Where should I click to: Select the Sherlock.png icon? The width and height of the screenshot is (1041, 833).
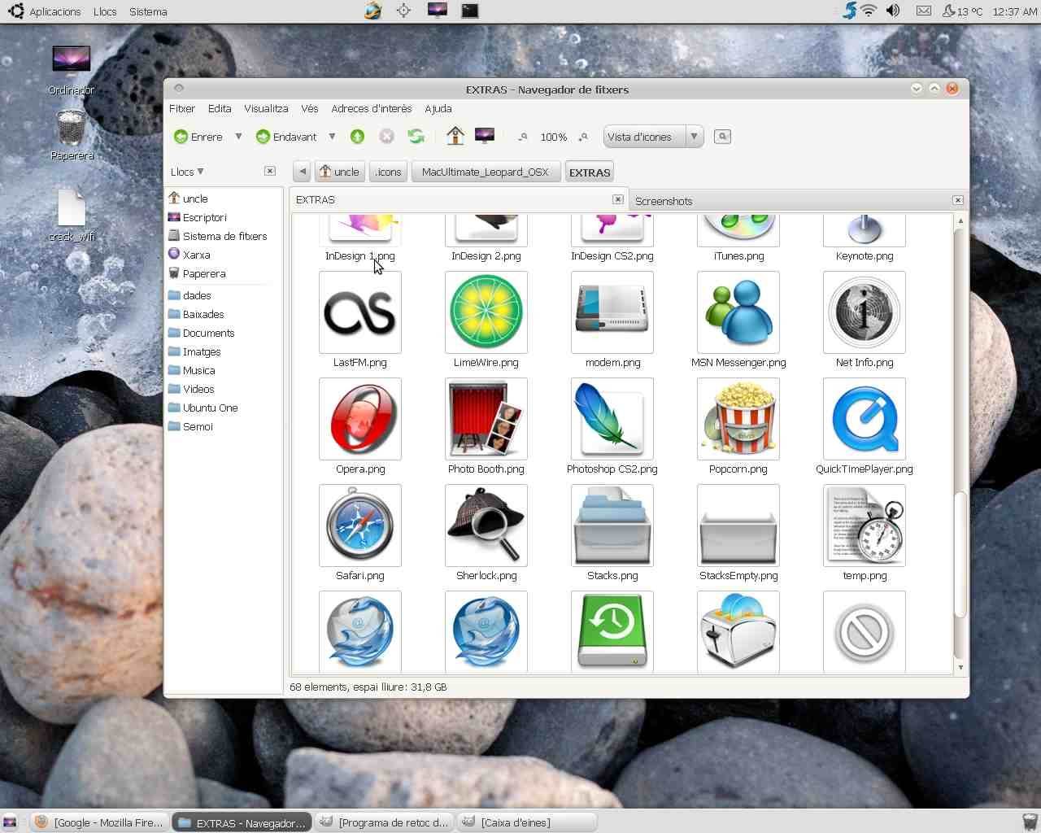click(x=486, y=526)
